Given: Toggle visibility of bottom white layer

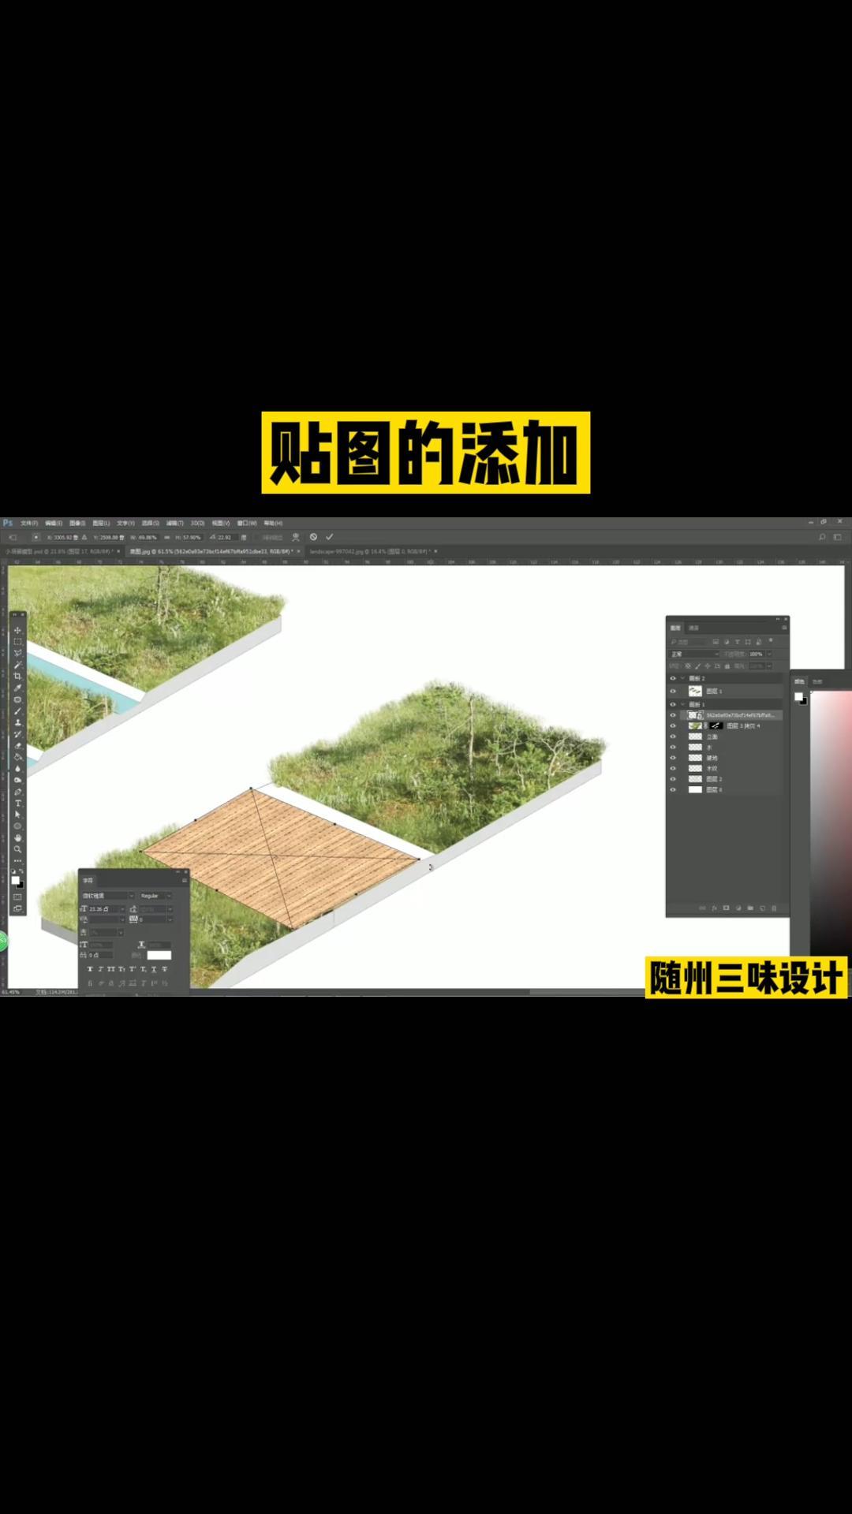Looking at the screenshot, I should [673, 789].
